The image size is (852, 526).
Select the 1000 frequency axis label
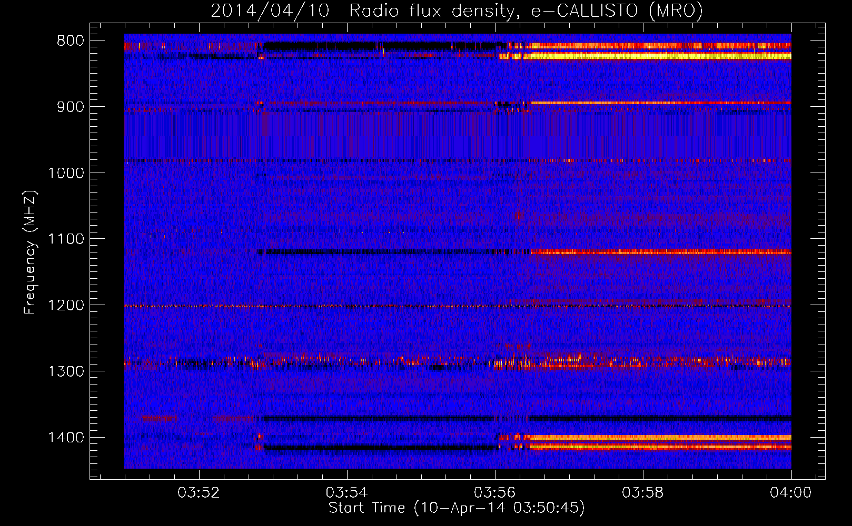point(66,173)
